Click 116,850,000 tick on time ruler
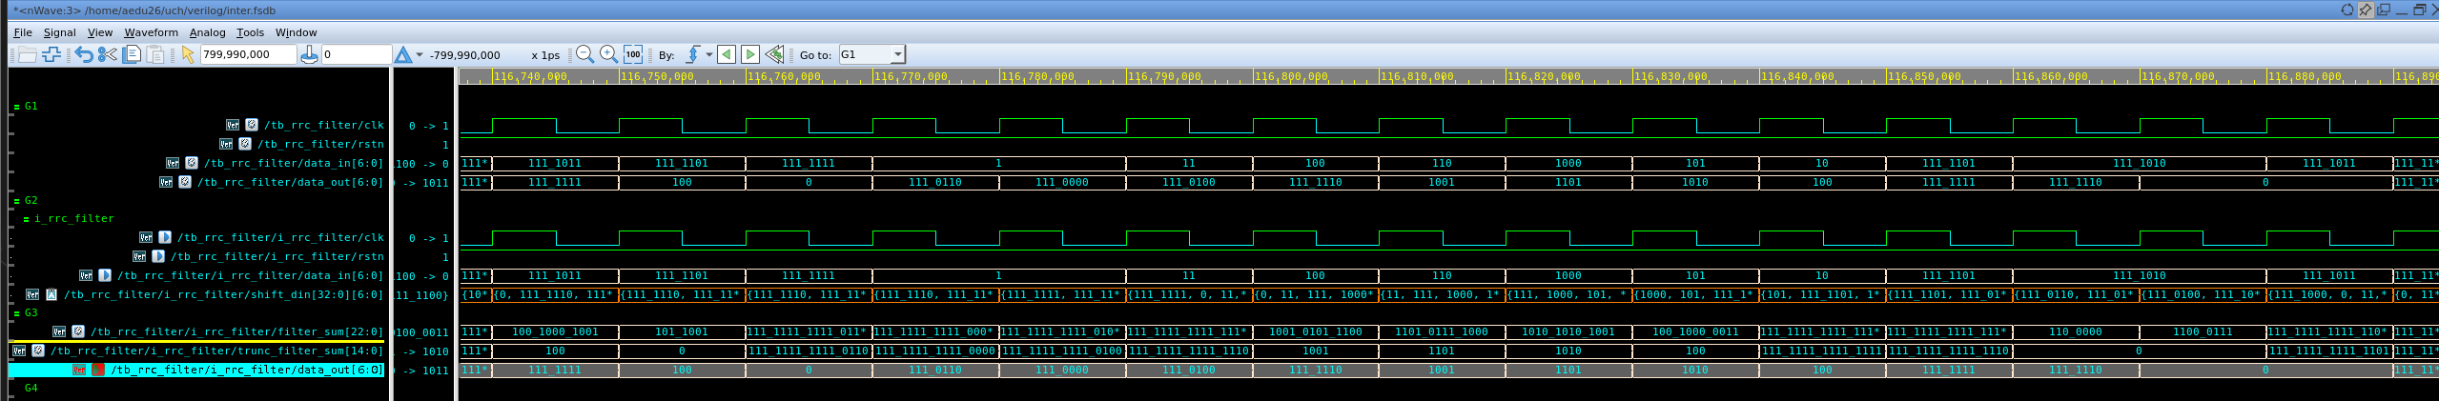 coord(1925,76)
